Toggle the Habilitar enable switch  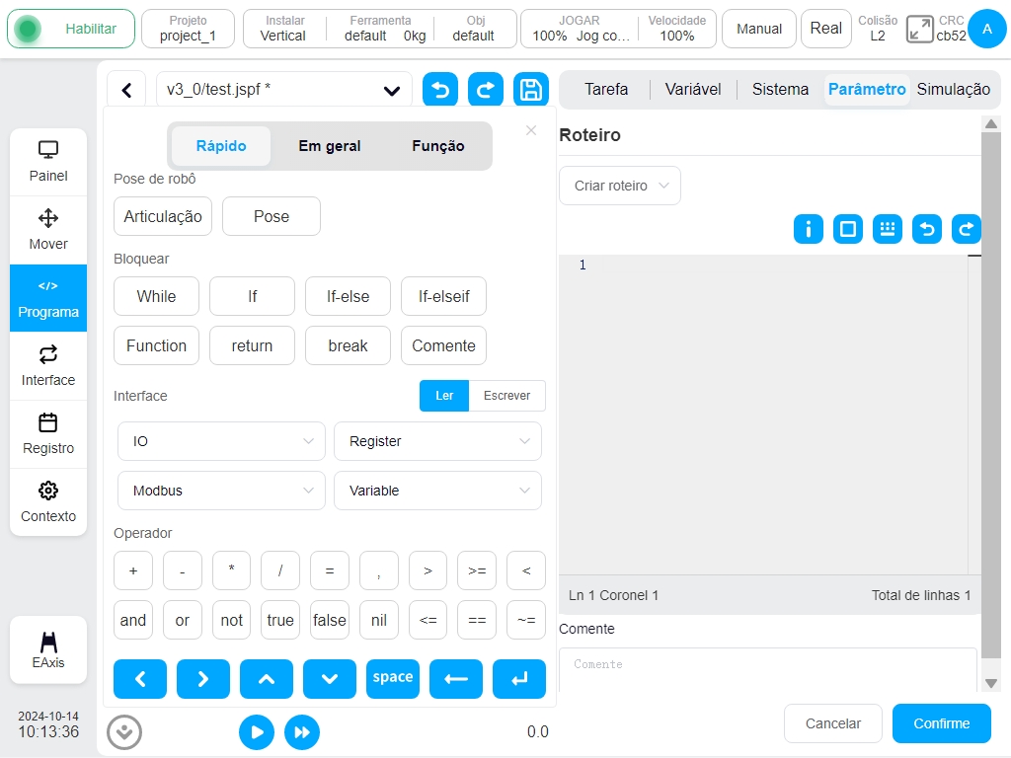pos(71,29)
